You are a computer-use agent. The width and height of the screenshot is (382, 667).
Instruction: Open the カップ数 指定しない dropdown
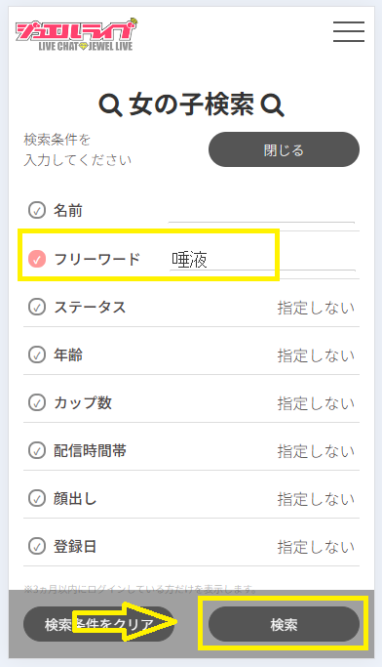pyautogui.click(x=316, y=403)
